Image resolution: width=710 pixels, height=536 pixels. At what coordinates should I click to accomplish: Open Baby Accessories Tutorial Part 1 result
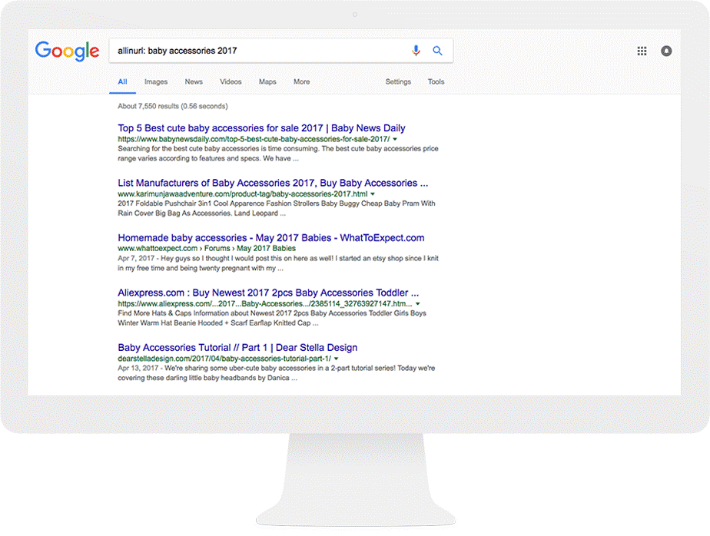tap(237, 347)
